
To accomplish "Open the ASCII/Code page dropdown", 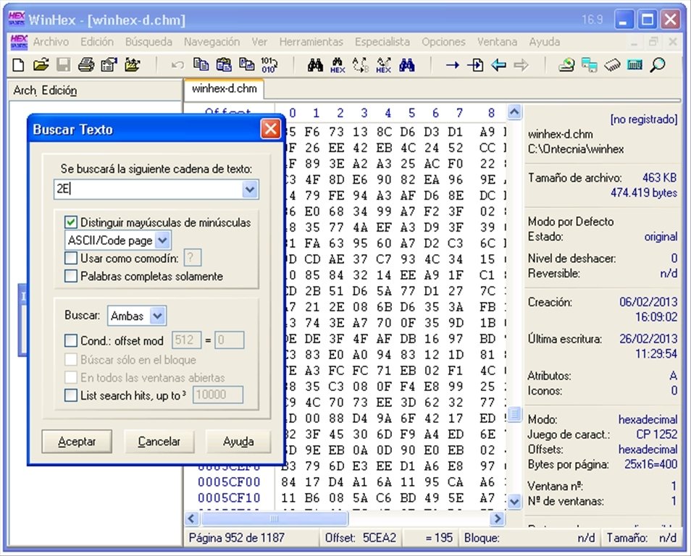I will coord(163,240).
